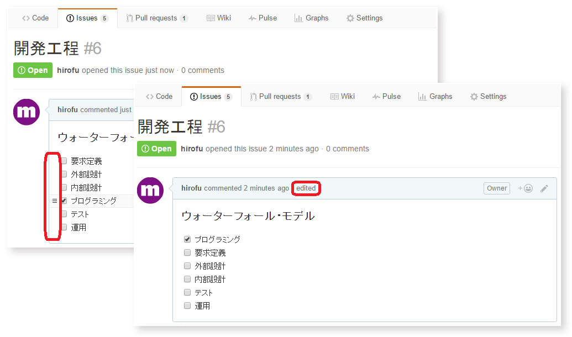The height and width of the screenshot is (337, 572).
Task: Check the 要求定義 box in the front window
Action: coord(187,253)
